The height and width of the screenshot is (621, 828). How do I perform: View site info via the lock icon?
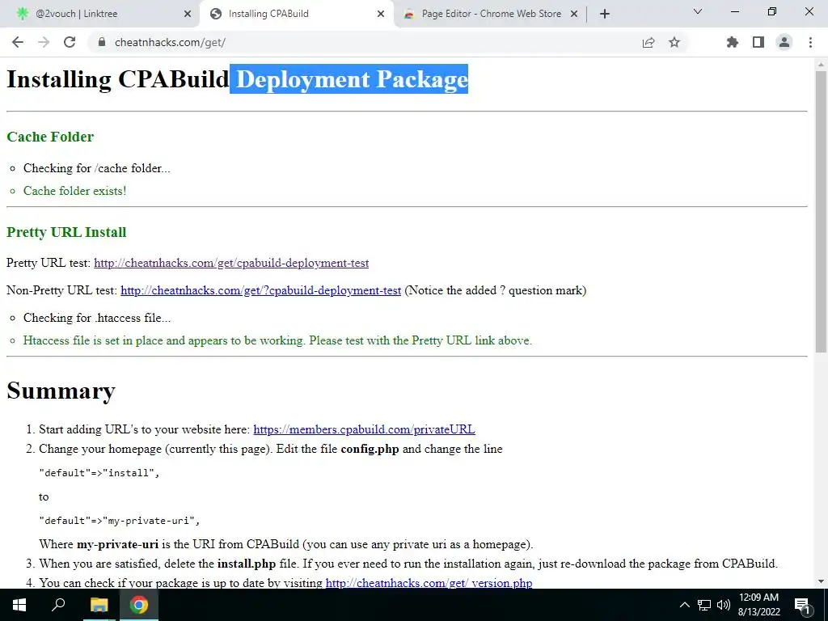tap(102, 42)
